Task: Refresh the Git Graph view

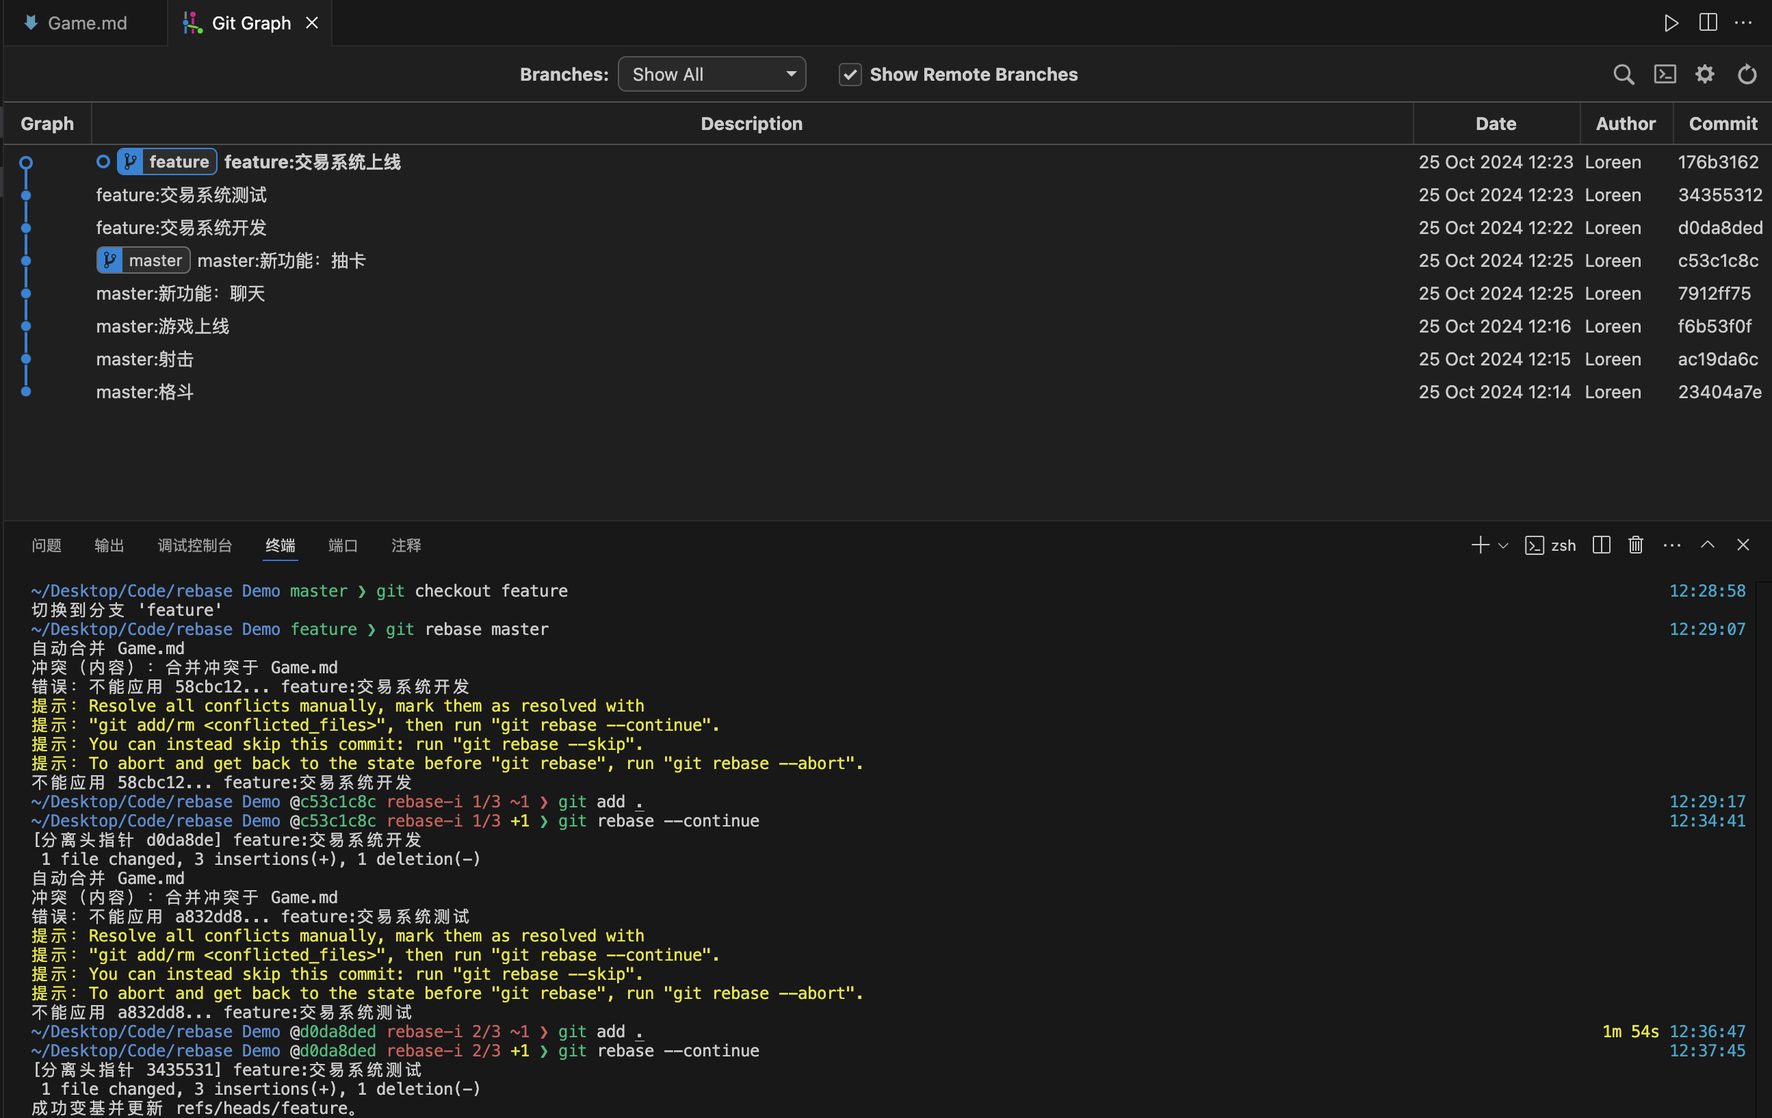Action: pyautogui.click(x=1747, y=75)
